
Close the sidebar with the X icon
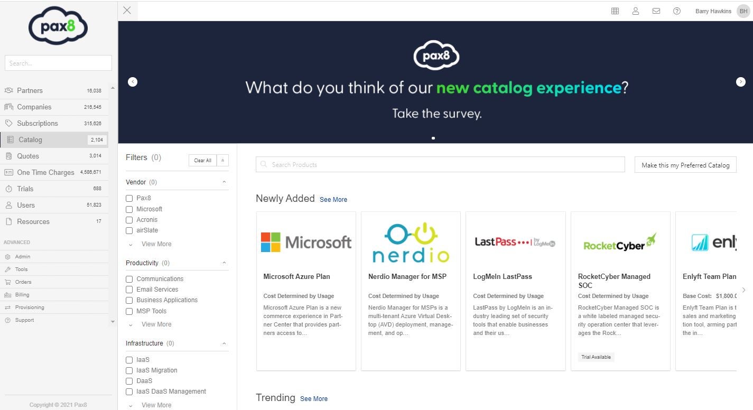127,11
